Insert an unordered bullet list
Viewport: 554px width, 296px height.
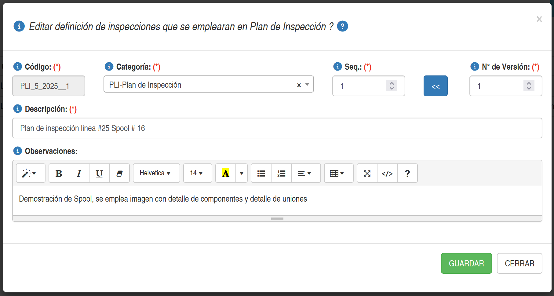(x=261, y=173)
